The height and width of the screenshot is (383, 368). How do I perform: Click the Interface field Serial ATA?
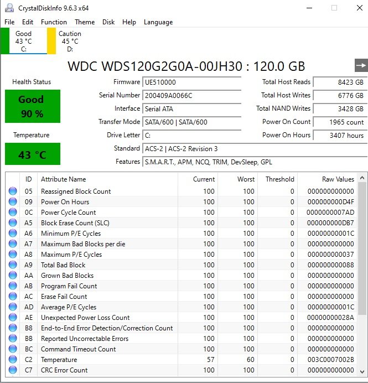point(192,108)
